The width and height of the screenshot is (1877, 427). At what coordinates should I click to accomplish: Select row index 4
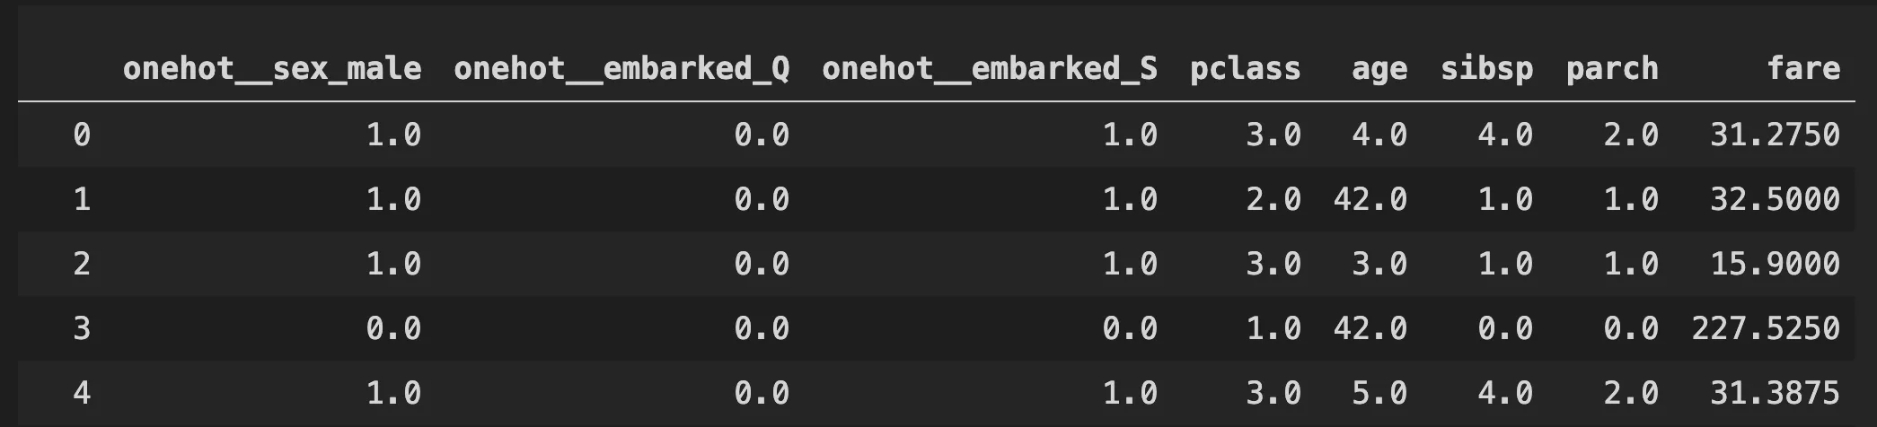click(82, 393)
